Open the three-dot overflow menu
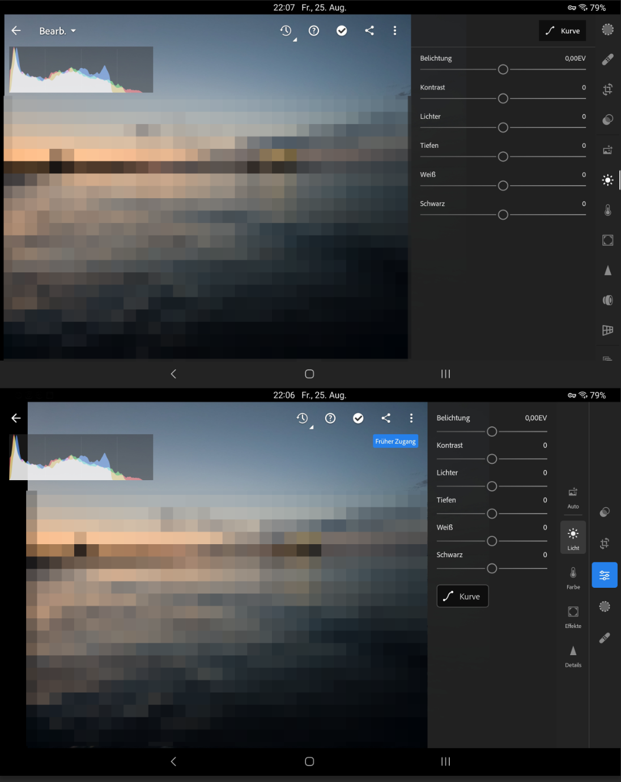The height and width of the screenshot is (782, 621). (x=395, y=31)
